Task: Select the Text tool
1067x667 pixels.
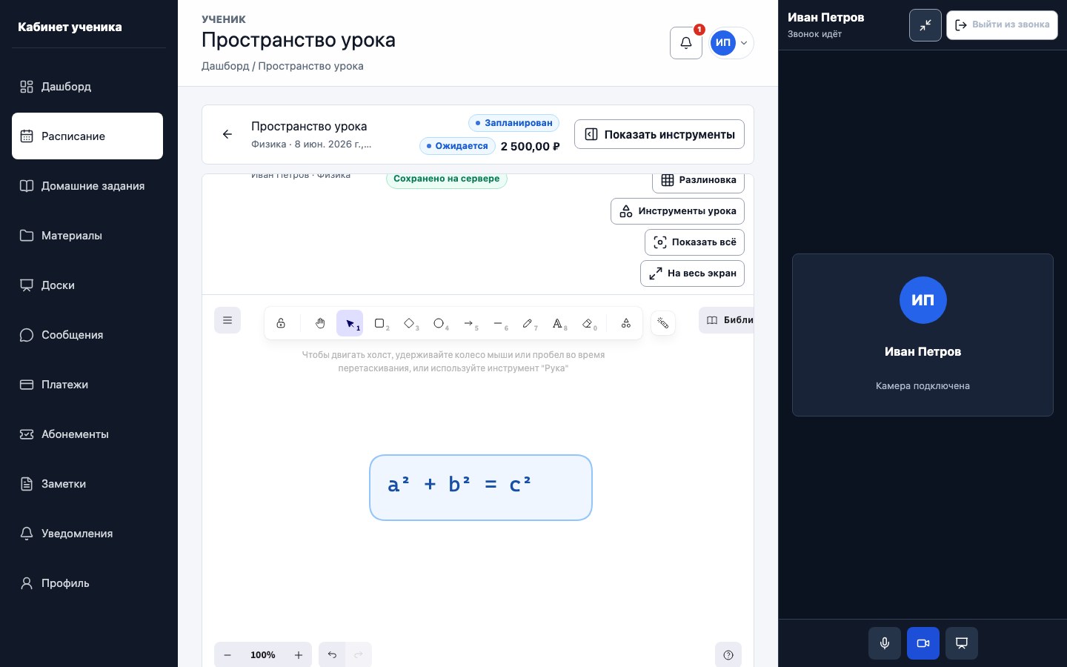Action: pyautogui.click(x=557, y=323)
